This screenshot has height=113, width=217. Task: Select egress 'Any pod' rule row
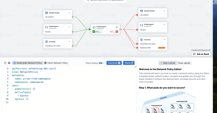coord(153,30)
